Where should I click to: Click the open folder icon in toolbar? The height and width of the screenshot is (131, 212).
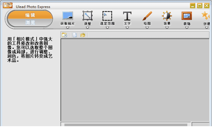(83, 35)
